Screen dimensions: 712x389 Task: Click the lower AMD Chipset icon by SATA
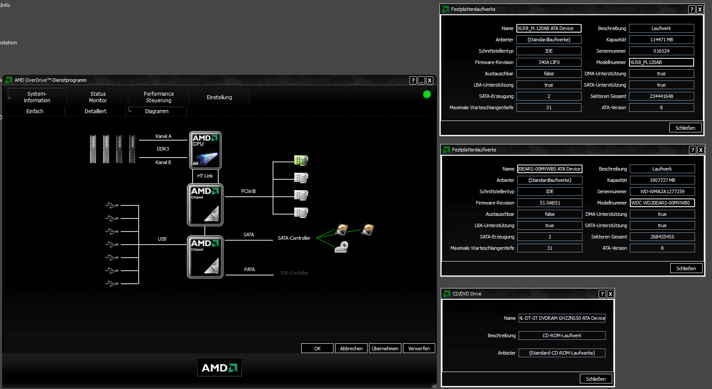pyautogui.click(x=205, y=257)
